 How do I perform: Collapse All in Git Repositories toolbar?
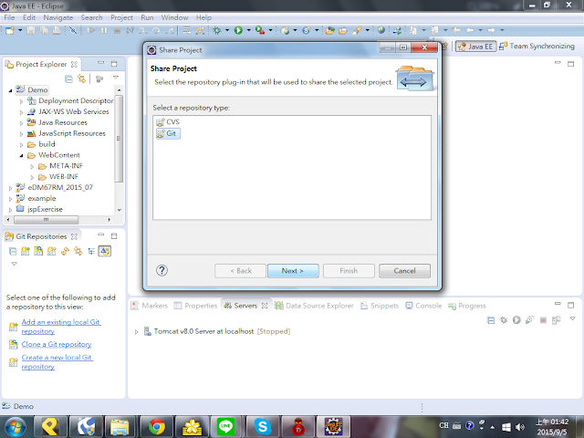coord(13,252)
